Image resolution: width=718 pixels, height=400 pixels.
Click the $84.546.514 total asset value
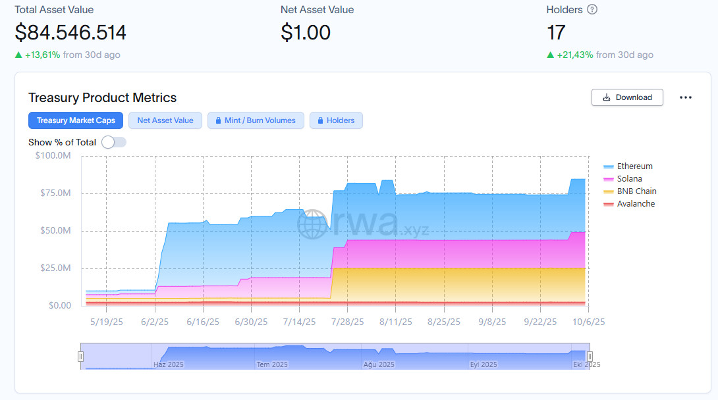coord(70,32)
